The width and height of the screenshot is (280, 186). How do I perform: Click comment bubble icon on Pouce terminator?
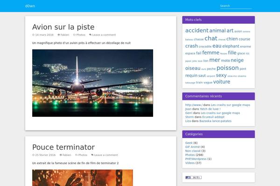92,155
